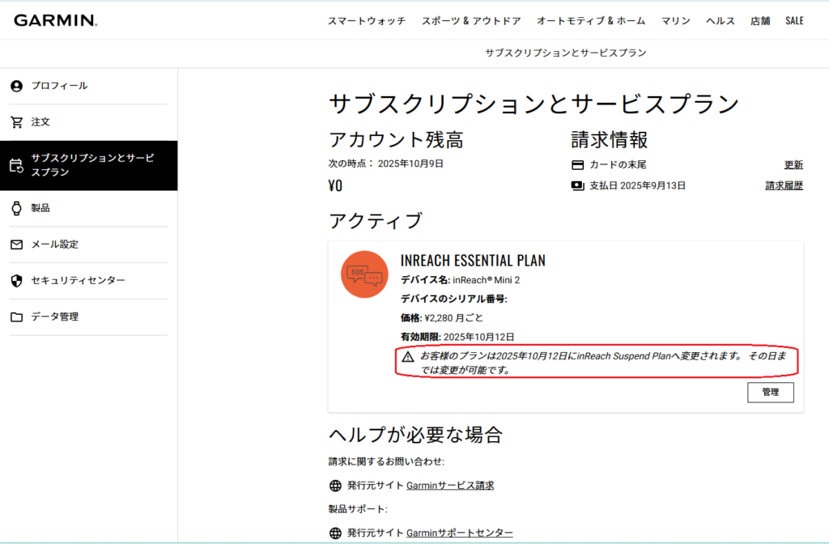Click the orange inReach SOS plan icon

click(364, 274)
